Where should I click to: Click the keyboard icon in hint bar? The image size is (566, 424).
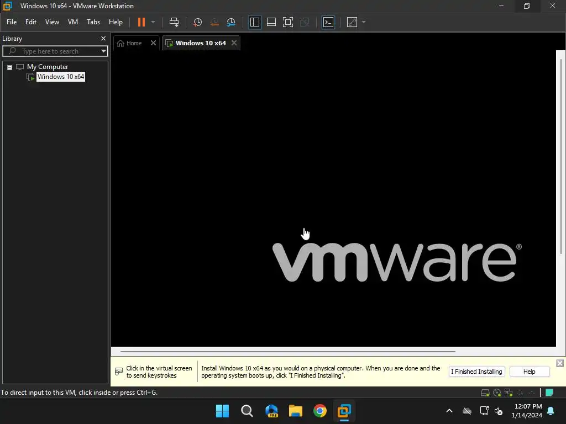point(118,372)
